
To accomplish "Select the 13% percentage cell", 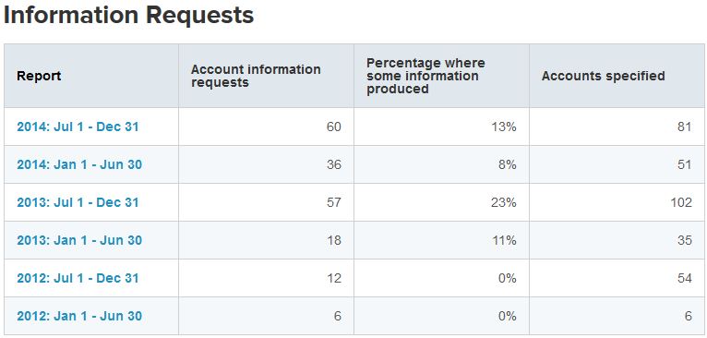I will click(441, 127).
